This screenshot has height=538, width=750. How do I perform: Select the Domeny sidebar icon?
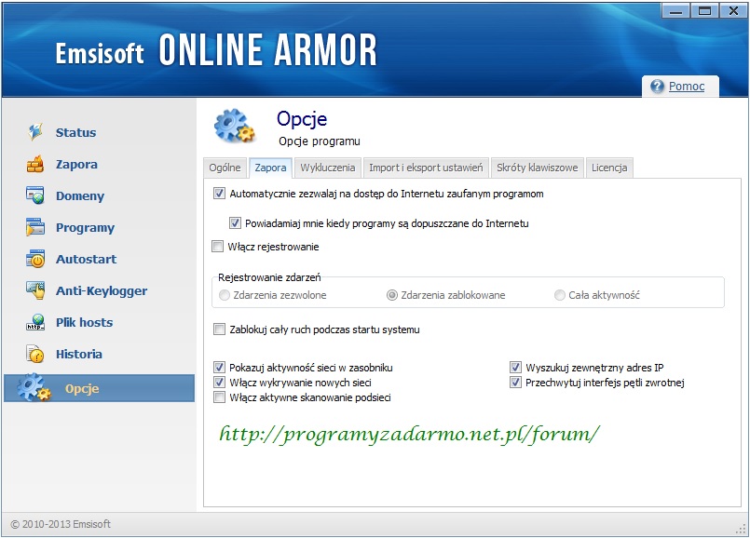(35, 196)
